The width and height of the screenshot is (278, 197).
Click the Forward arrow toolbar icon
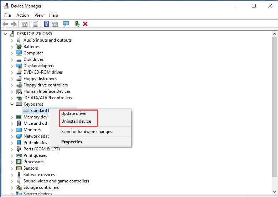point(14,24)
